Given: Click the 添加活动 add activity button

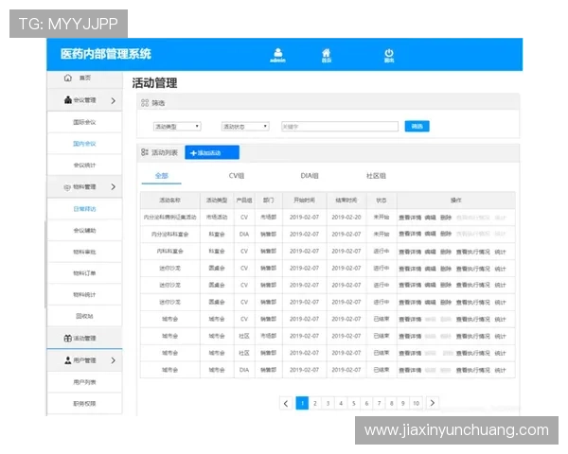Looking at the screenshot, I should click(x=212, y=152).
